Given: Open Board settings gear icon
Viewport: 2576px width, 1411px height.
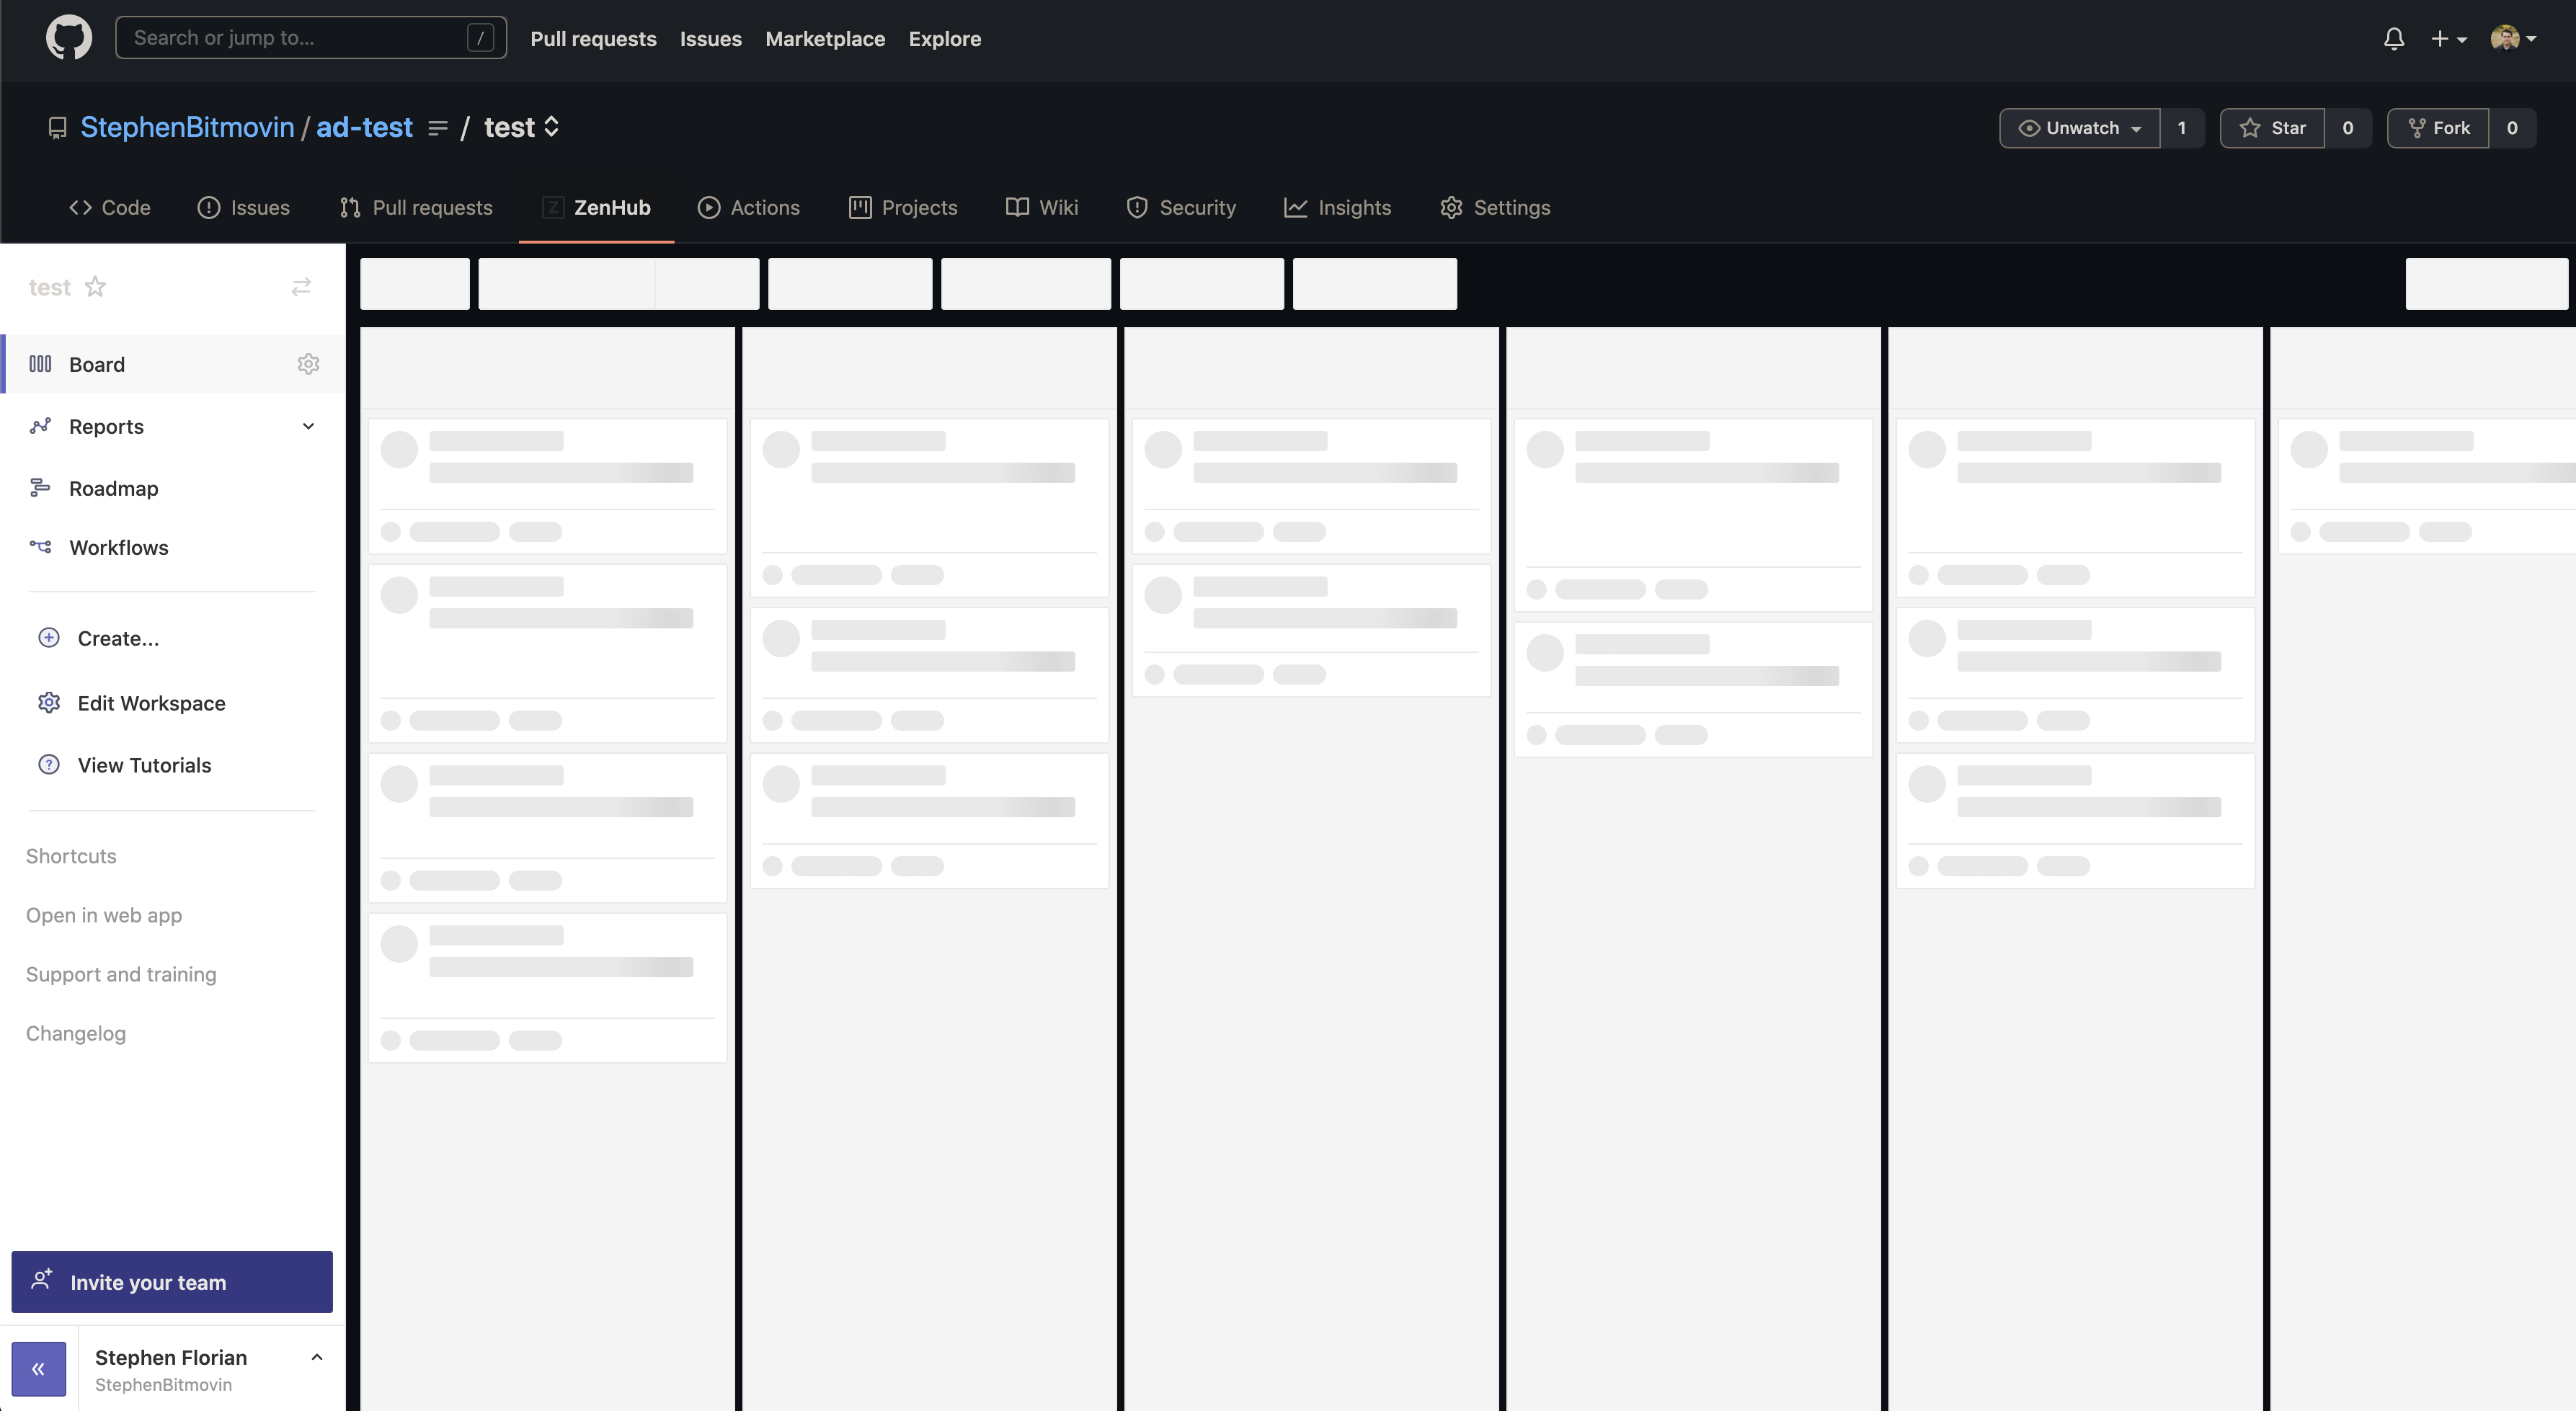Looking at the screenshot, I should click(308, 364).
